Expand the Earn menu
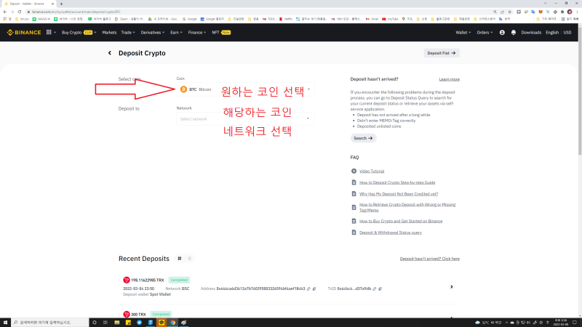The width and height of the screenshot is (582, 327). coord(176,33)
